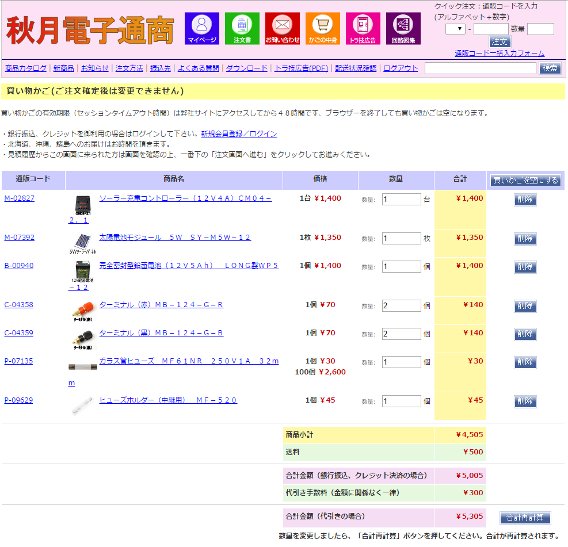
Task: Delete 鉛蓄電池 B-00940 with 削除 button
Action: (x=525, y=267)
